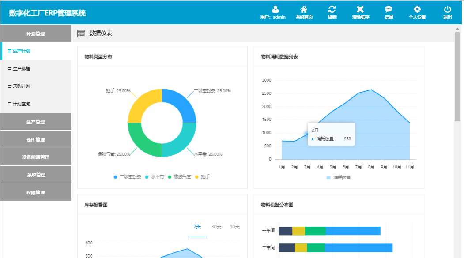The width and height of the screenshot is (464, 258).
Task: Expand the 权限管理 menu section
Action: 35,192
